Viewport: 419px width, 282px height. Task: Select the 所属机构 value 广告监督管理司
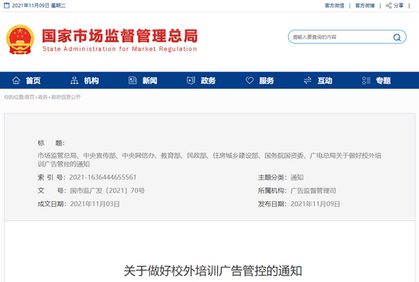(313, 191)
